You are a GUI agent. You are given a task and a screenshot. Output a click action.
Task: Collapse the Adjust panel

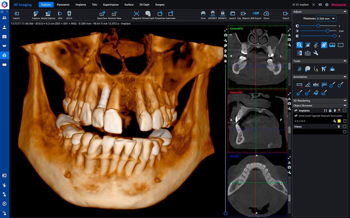pyautogui.click(x=345, y=12)
